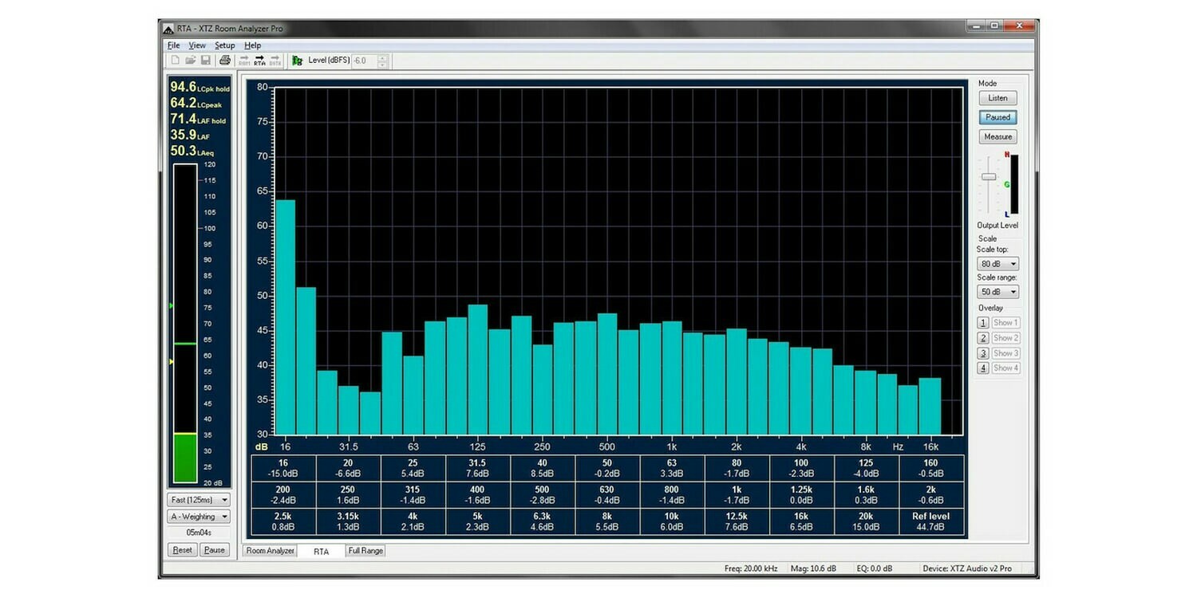Activate Measure mode
The height and width of the screenshot is (598, 1197).
pos(997,136)
